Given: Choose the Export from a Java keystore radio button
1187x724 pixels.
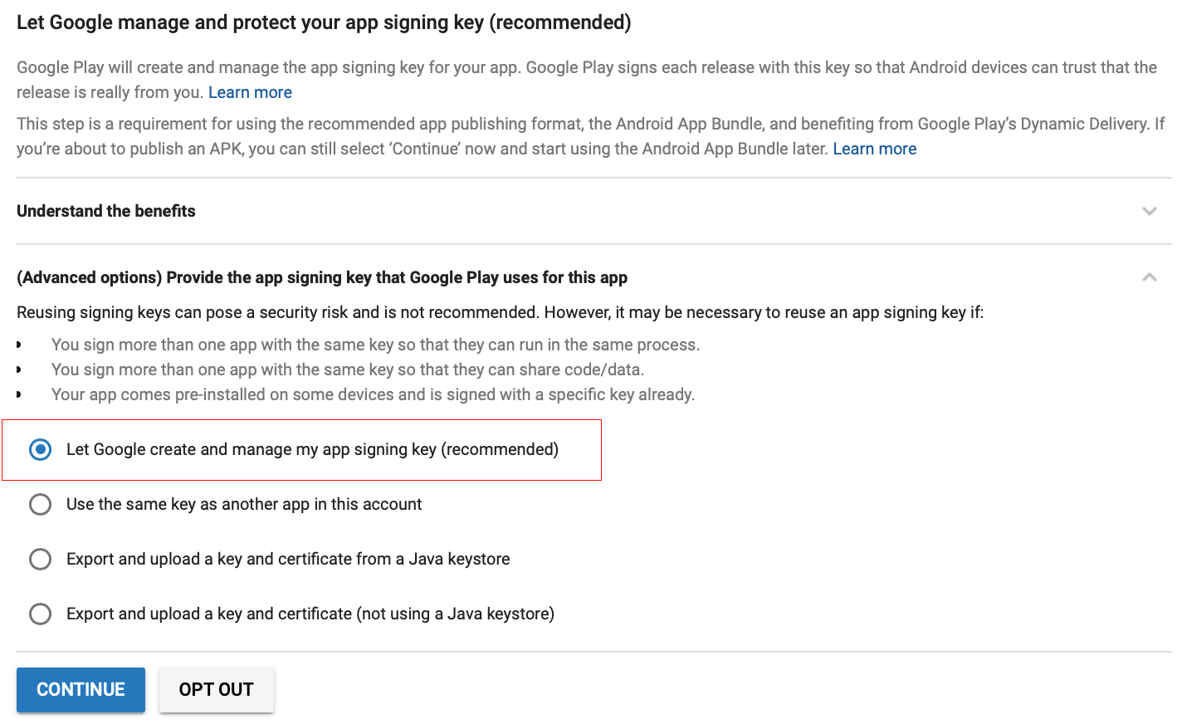Looking at the screenshot, I should coord(40,559).
